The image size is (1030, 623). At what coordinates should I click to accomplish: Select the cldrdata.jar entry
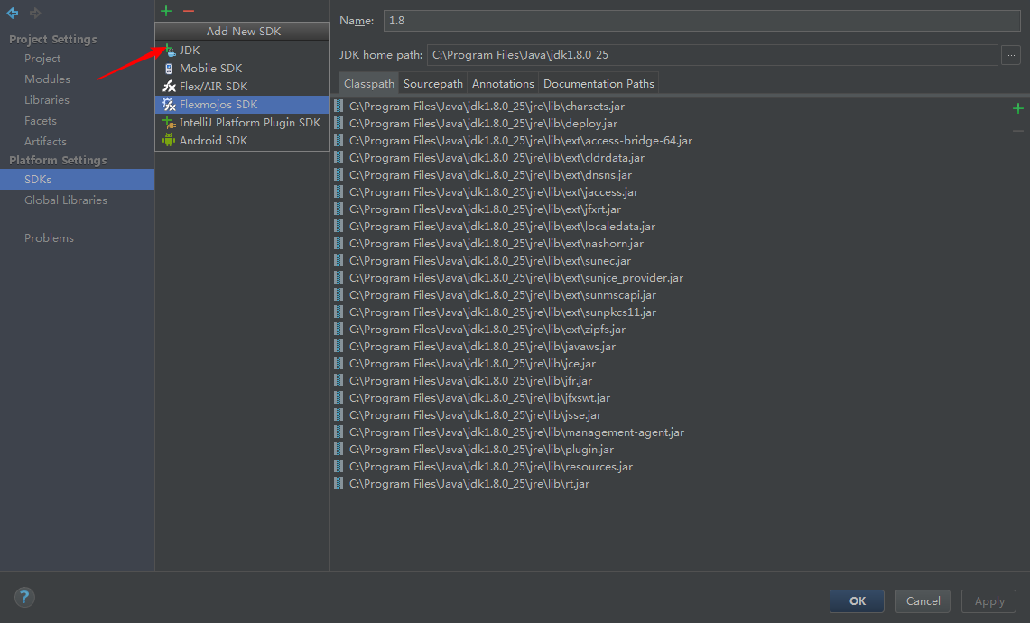tap(489, 158)
